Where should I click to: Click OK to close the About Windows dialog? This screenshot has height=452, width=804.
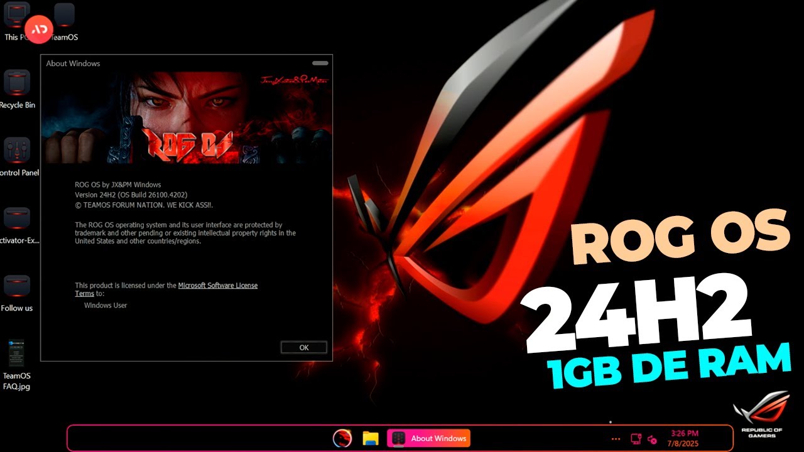coord(304,347)
